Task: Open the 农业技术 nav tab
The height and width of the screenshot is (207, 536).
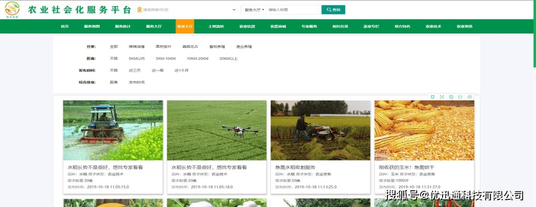Action: (x=433, y=26)
